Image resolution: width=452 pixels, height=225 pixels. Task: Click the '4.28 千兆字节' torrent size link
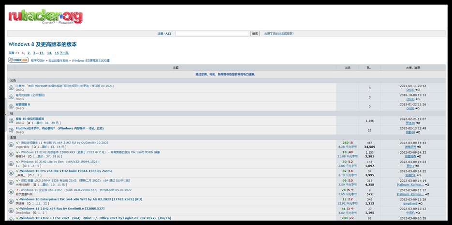click(x=348, y=147)
